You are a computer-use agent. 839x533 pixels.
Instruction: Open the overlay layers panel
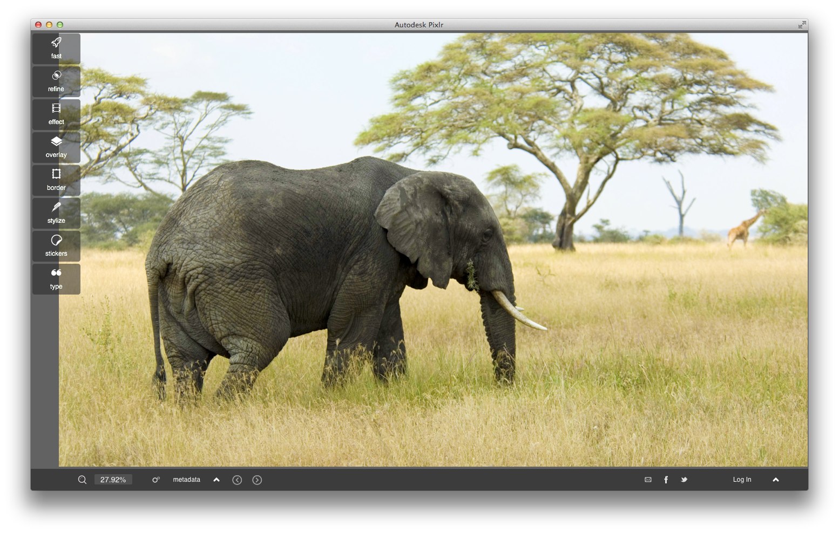56,147
